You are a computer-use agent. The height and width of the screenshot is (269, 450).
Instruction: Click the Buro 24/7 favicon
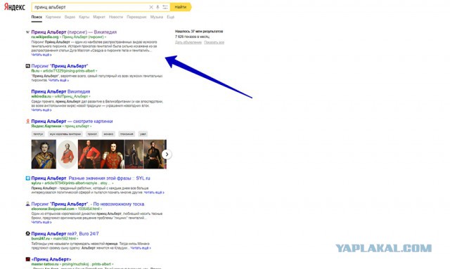(27, 233)
